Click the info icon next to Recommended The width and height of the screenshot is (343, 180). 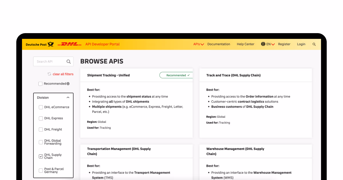pos(68,84)
